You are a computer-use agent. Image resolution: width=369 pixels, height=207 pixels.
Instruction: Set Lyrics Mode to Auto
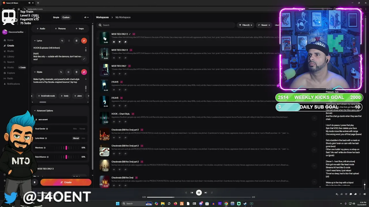point(83,138)
